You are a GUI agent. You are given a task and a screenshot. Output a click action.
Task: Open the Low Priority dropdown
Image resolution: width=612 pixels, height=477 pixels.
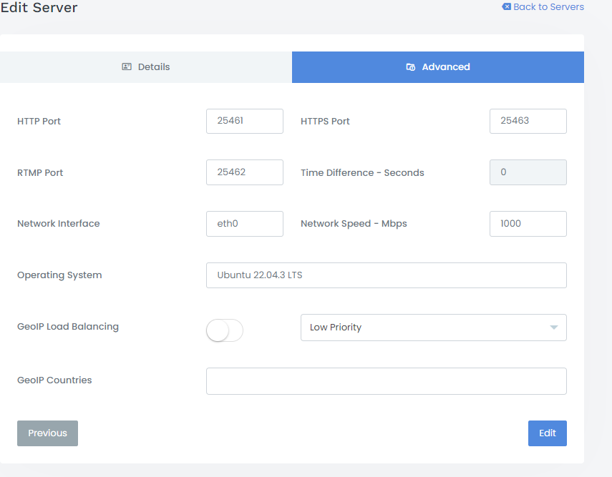coord(434,328)
